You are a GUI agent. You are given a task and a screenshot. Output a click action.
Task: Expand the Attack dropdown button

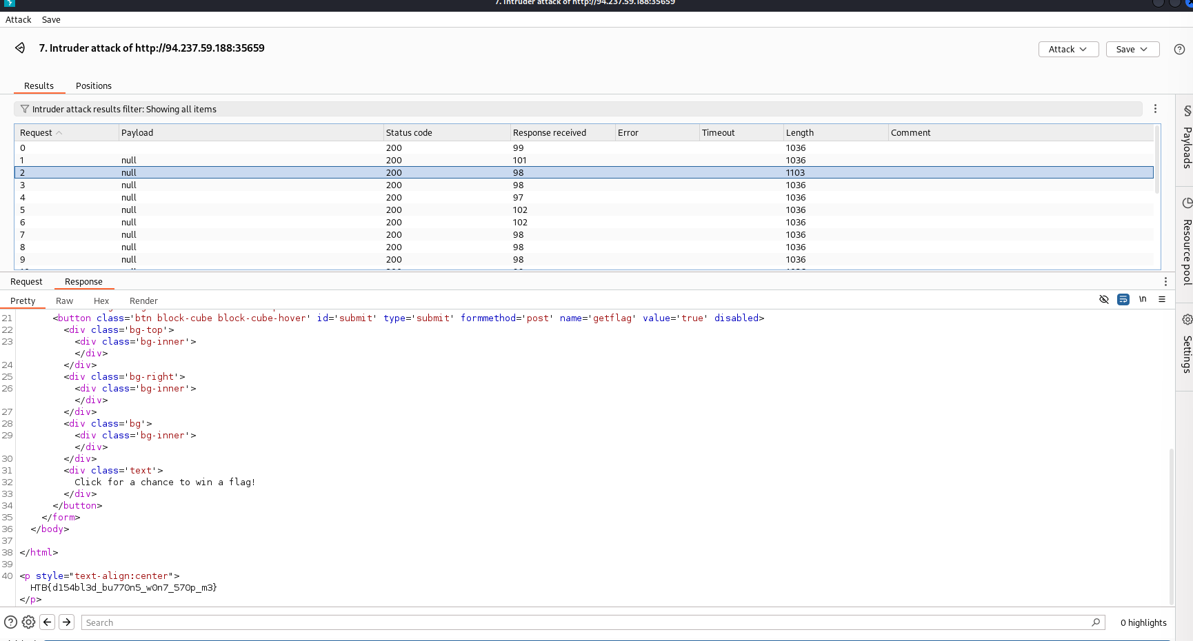pyautogui.click(x=1068, y=50)
